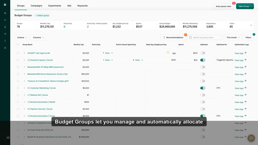Viewport: 258px width, 145px height.
Task: Open the Actions dropdown
Action: (22, 38)
